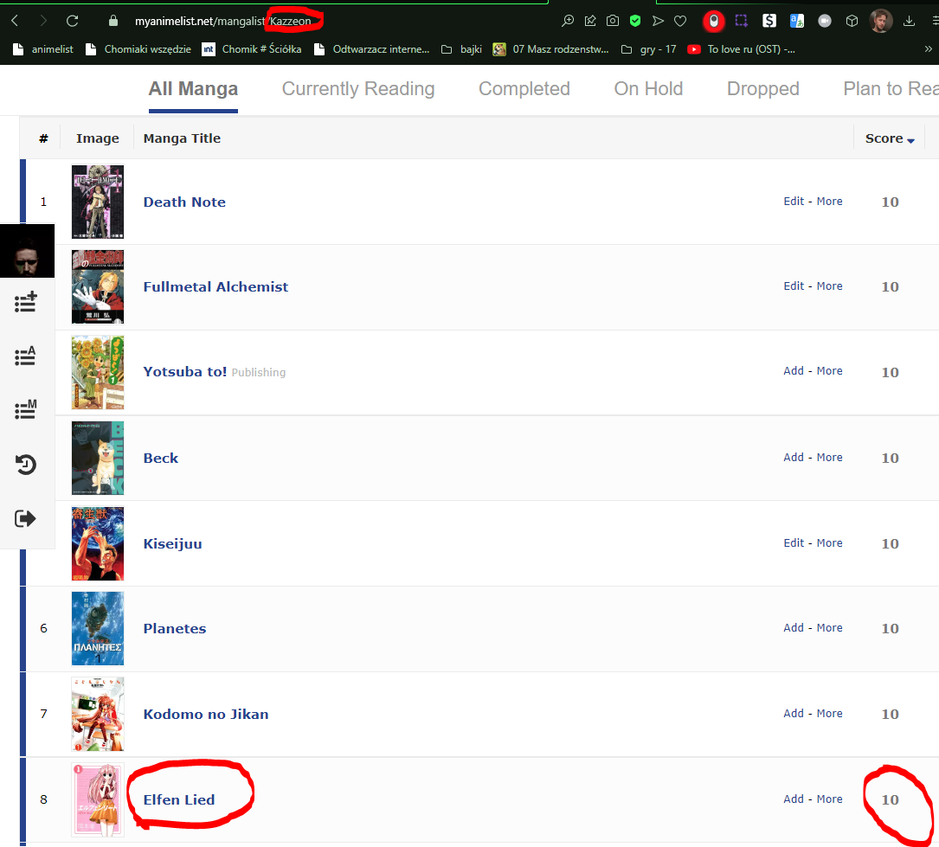This screenshot has width=939, height=847.
Task: Open the manga list icon in sidebar
Action: point(26,409)
